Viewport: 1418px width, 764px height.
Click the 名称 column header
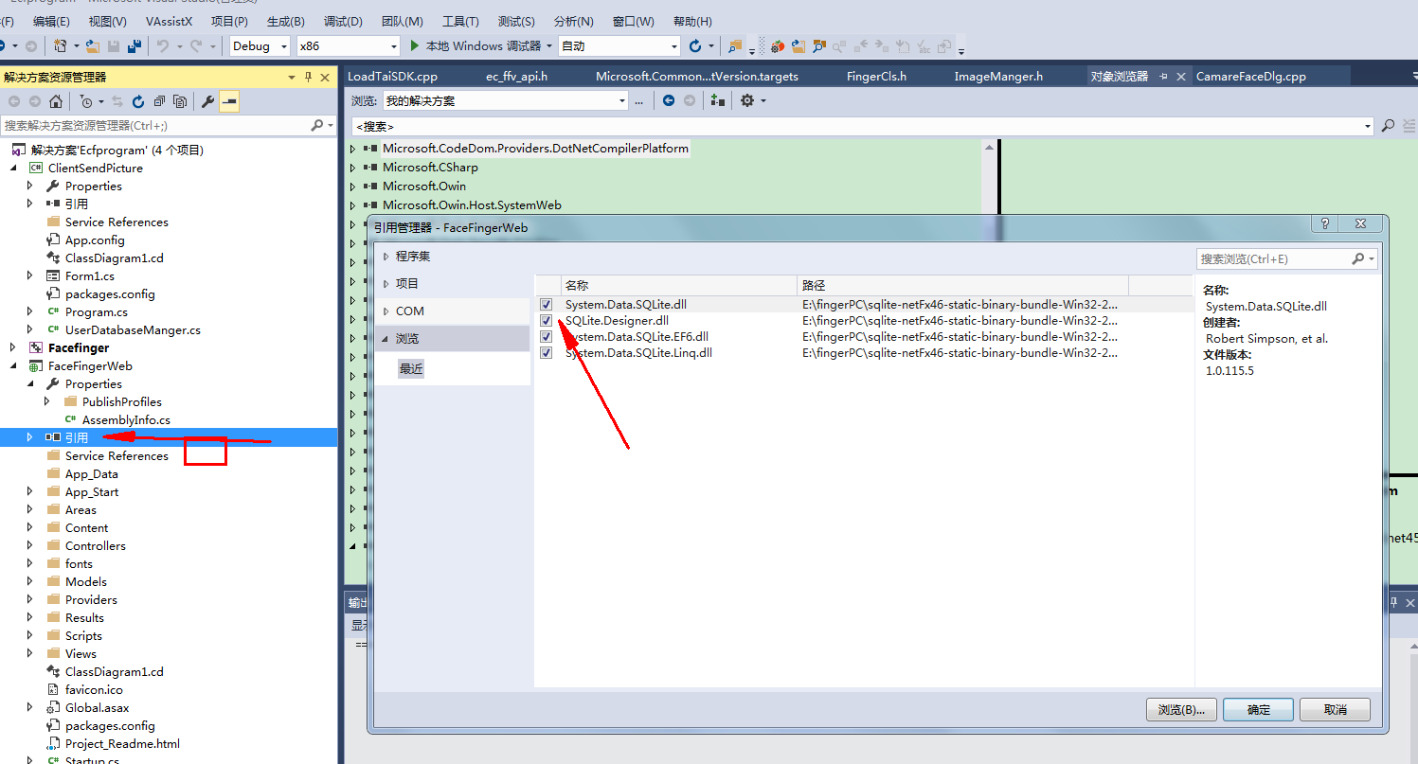tap(678, 285)
